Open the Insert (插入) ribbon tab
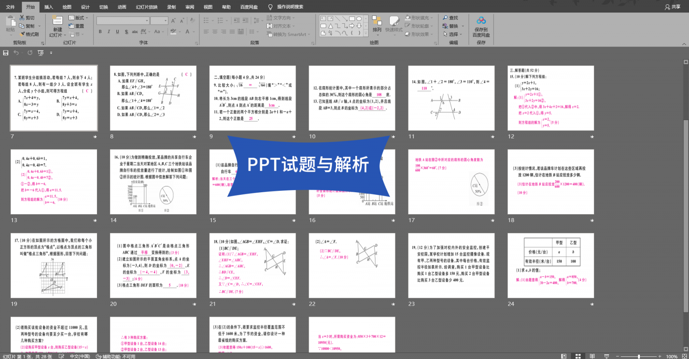689x359 pixels. [x=49, y=7]
